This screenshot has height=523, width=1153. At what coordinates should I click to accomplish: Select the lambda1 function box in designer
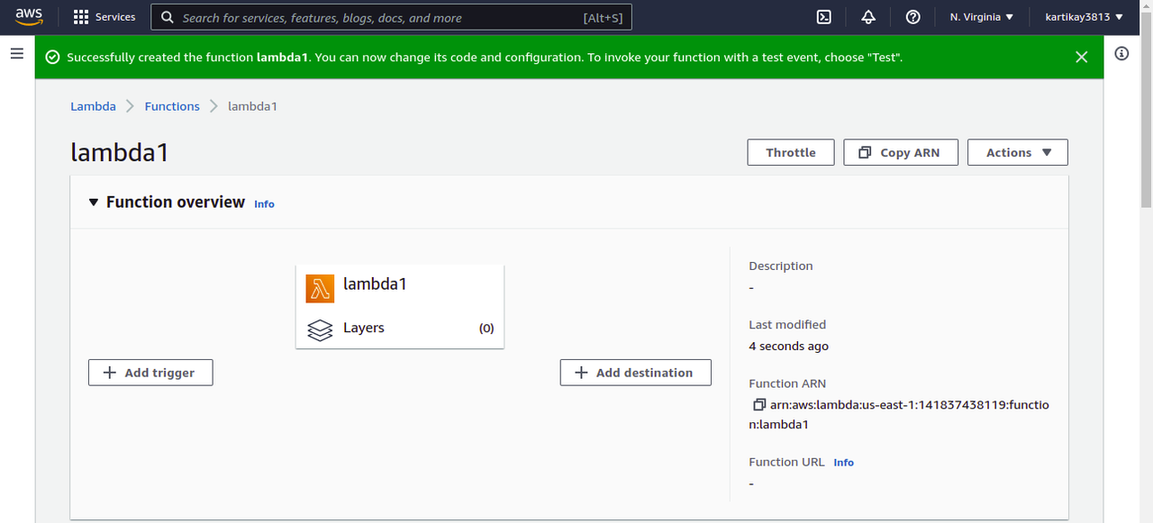(x=400, y=306)
